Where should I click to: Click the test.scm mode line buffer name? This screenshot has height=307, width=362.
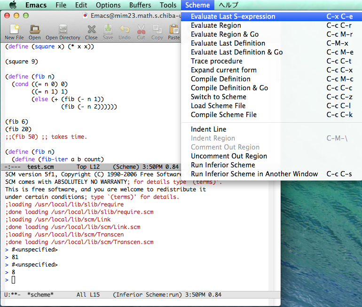(40, 167)
